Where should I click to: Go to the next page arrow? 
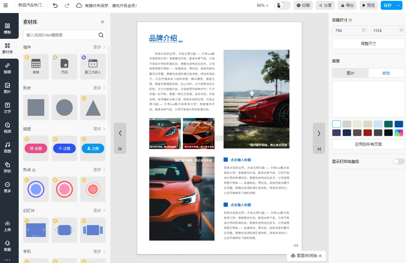(x=319, y=133)
